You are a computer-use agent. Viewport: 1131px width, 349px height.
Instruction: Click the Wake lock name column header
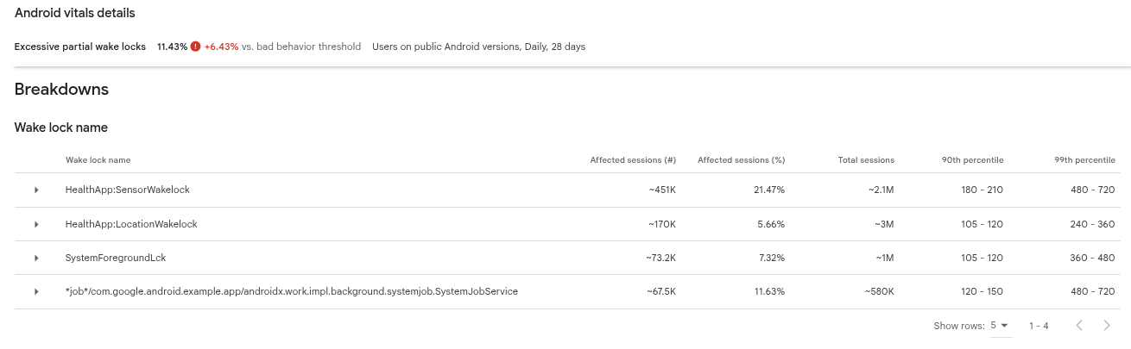pyautogui.click(x=98, y=160)
